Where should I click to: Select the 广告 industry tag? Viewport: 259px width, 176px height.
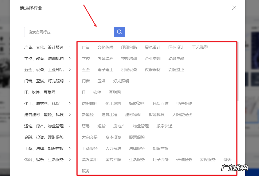pyautogui.click(x=86, y=47)
